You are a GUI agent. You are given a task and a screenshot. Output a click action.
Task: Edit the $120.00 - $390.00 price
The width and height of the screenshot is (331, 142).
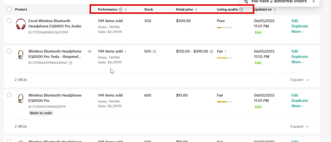(x=211, y=51)
